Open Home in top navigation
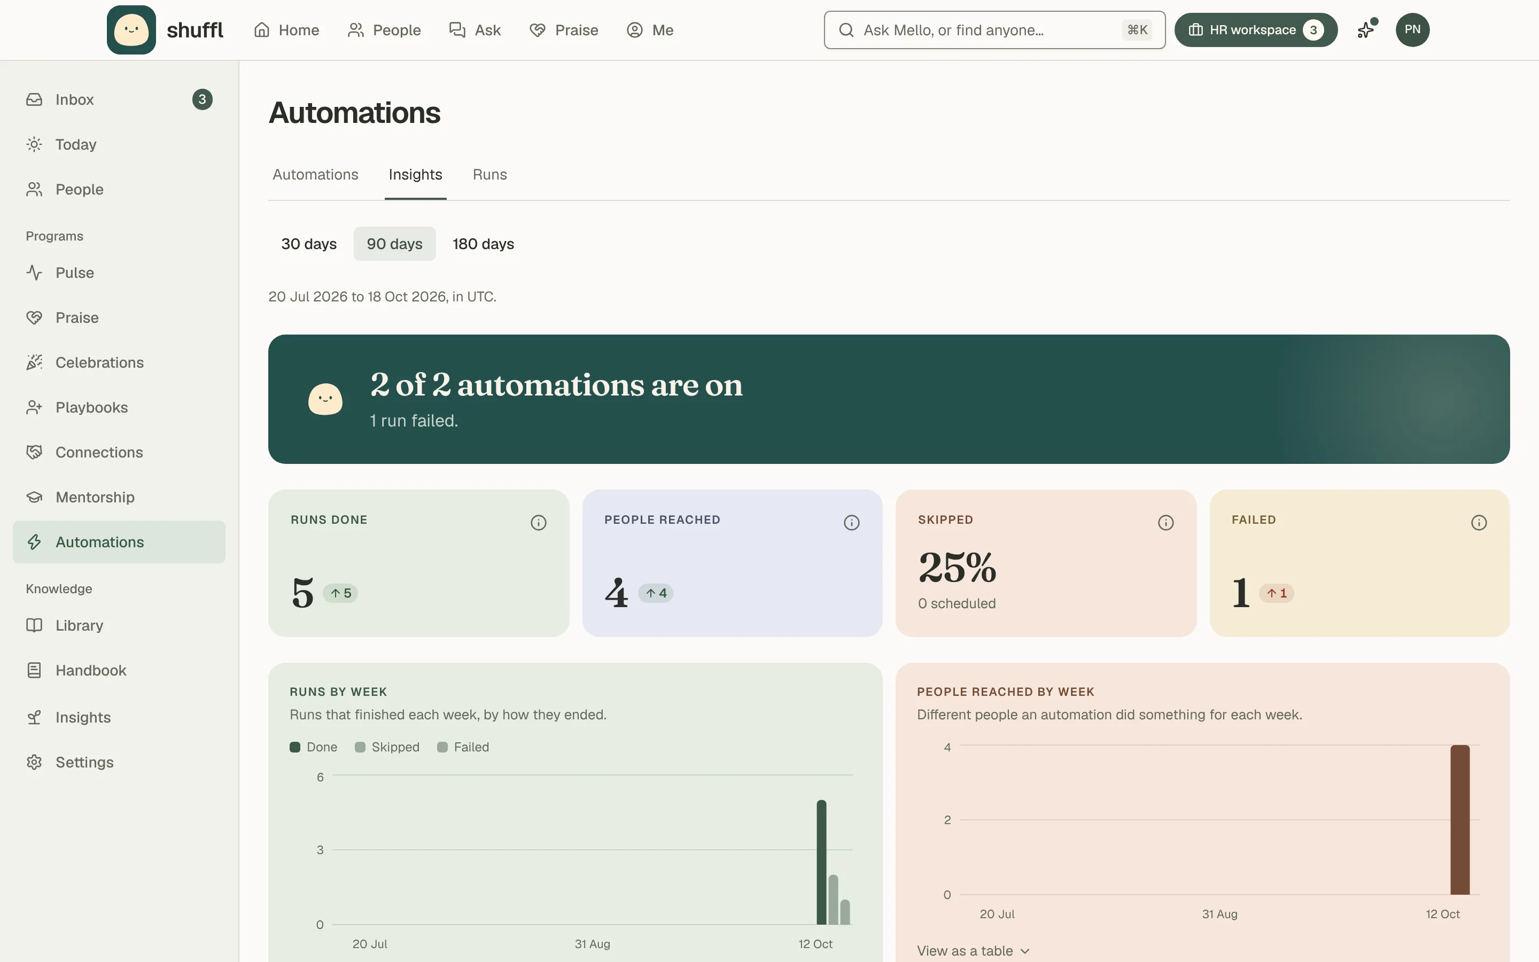This screenshot has height=962, width=1539. click(286, 30)
